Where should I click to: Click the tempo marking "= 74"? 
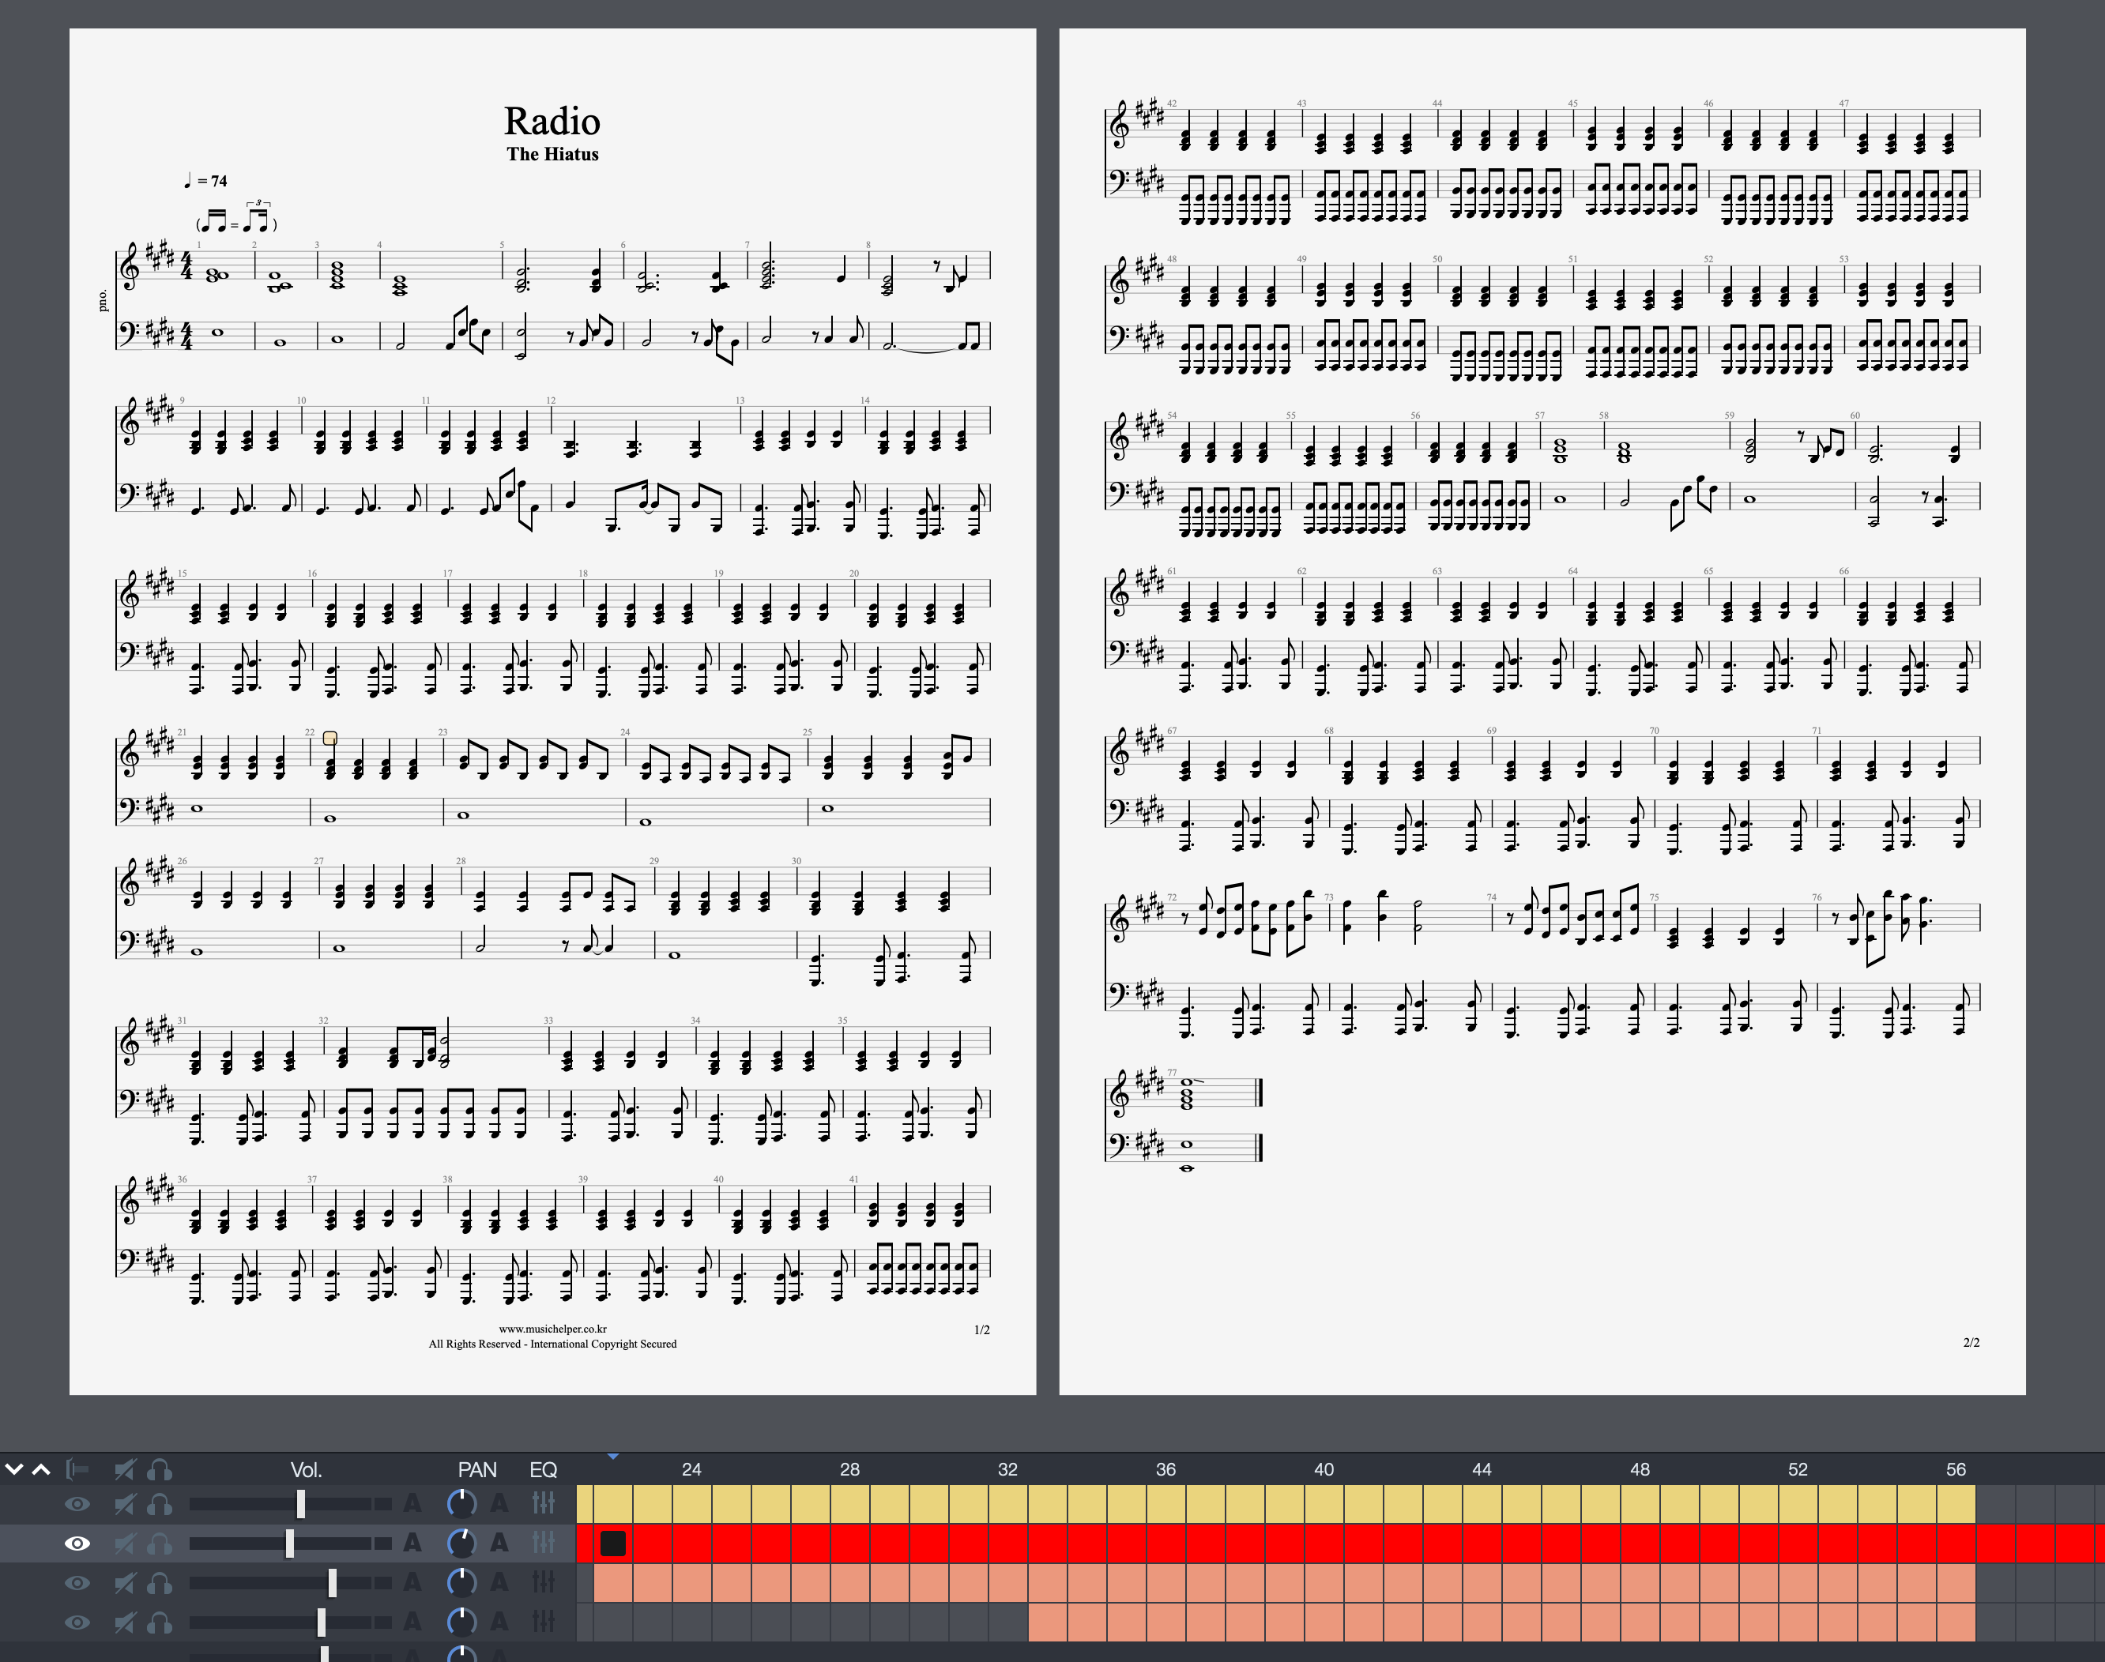(x=212, y=181)
